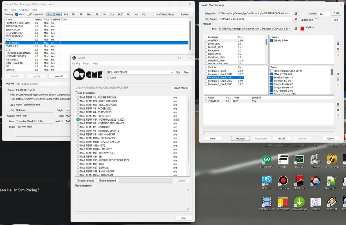Viewport: 346px width, 225px height.
Task: Click the Use Default Paths button
Action: tap(165, 14)
